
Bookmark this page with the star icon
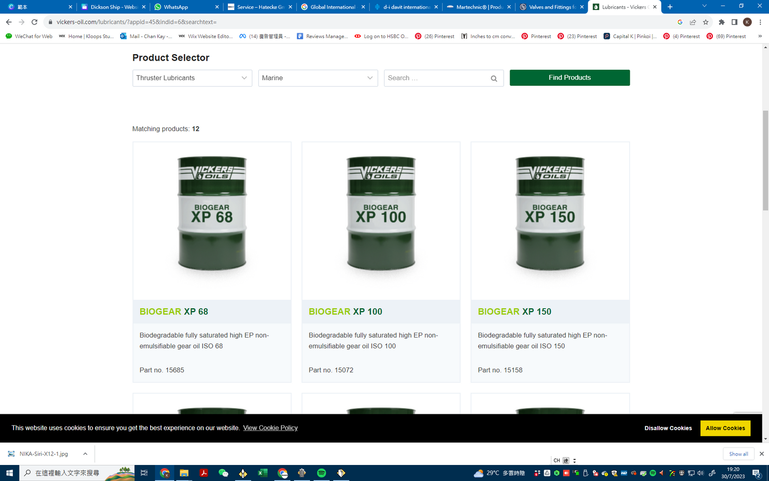coord(705,22)
